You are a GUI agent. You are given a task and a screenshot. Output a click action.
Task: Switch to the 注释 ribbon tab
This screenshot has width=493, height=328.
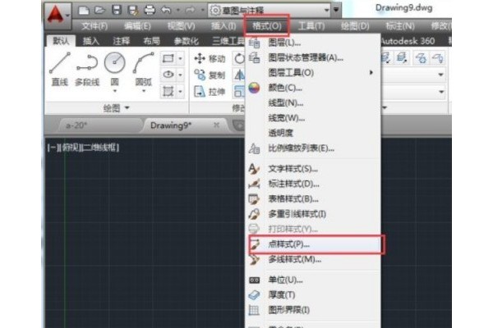point(121,41)
